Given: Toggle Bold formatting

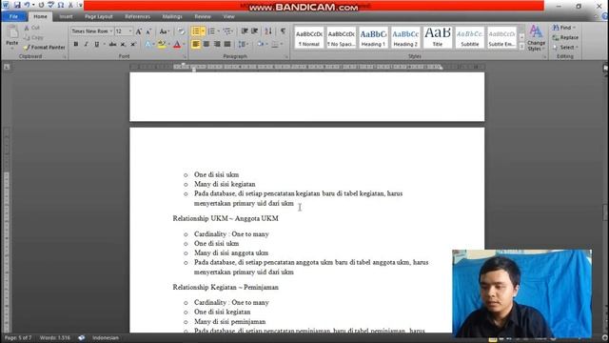Looking at the screenshot, I should point(76,44).
